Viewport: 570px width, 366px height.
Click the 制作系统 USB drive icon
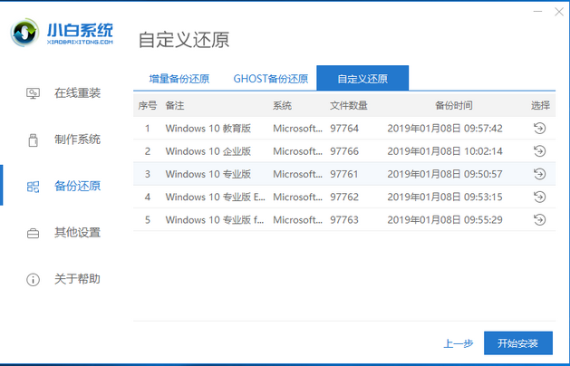click(x=34, y=140)
